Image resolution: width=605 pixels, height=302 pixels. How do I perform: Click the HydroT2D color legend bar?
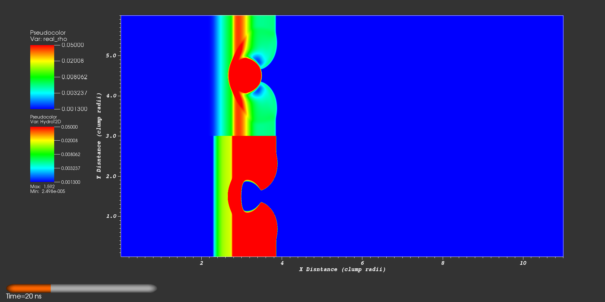tap(42, 154)
